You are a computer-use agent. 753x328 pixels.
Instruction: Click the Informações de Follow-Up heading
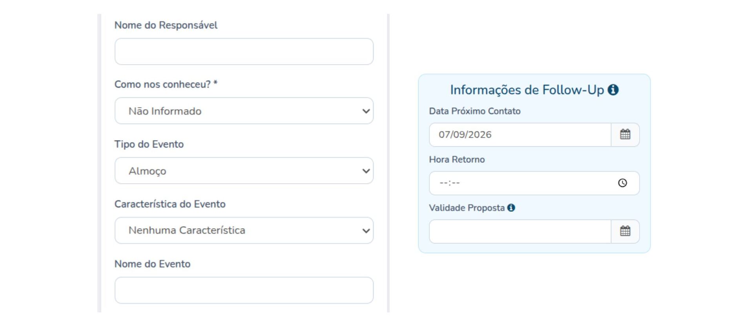pyautogui.click(x=527, y=90)
